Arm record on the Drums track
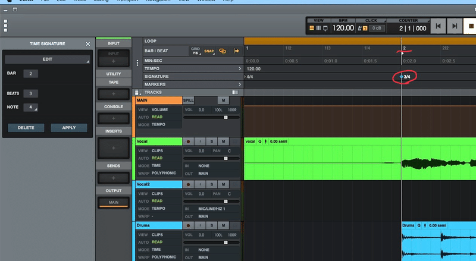 click(188, 225)
